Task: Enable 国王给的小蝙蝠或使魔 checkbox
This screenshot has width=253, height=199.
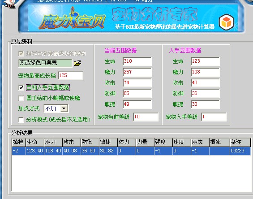Action: (21, 98)
